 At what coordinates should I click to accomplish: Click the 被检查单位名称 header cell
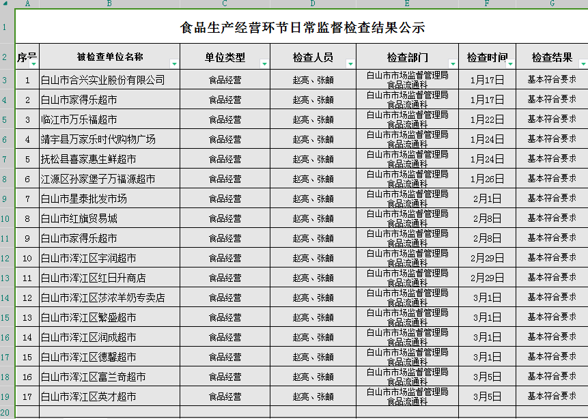point(109,57)
